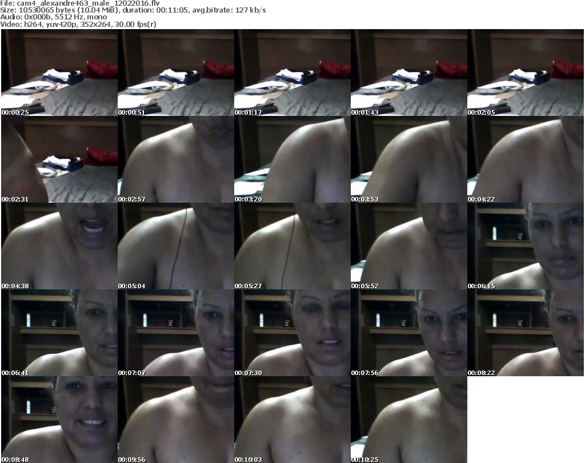
Task: Pick the 00:07:30 frame
Action: (292, 333)
